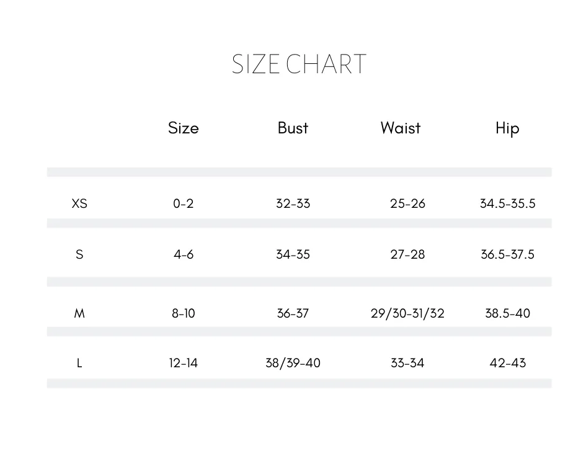Click the 4-6 size cell
586x469 pixels.
tap(183, 255)
